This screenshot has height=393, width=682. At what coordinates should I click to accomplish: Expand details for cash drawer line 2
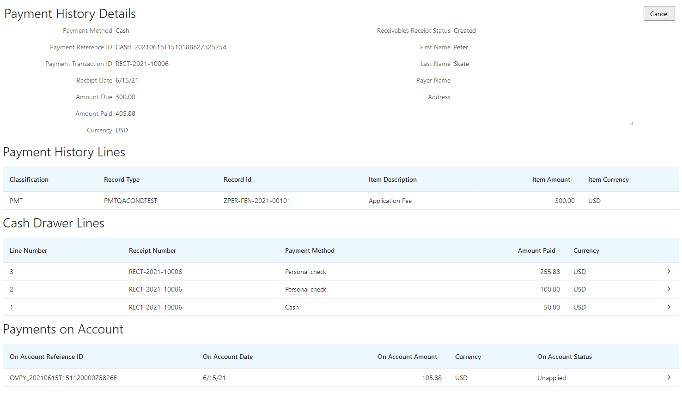click(x=669, y=289)
